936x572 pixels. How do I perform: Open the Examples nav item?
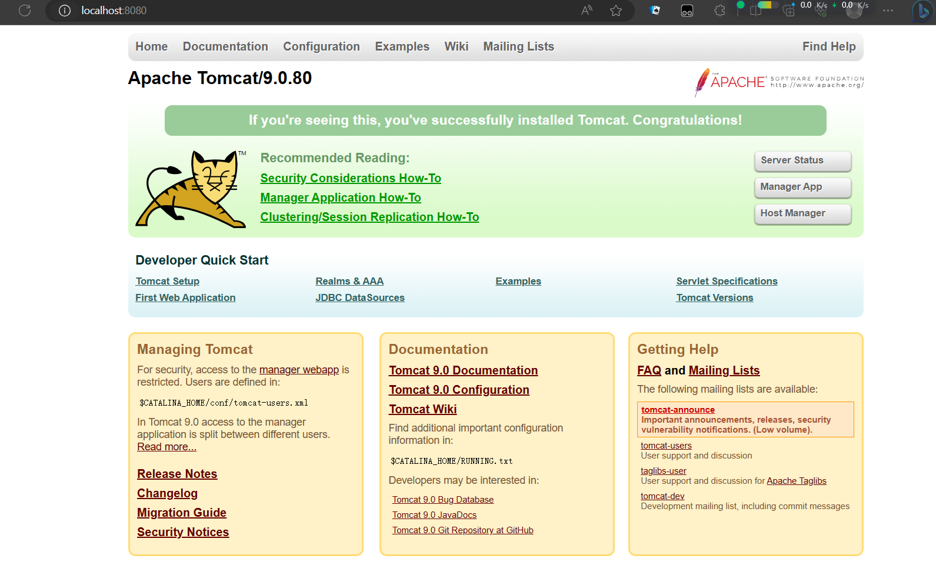(x=402, y=46)
